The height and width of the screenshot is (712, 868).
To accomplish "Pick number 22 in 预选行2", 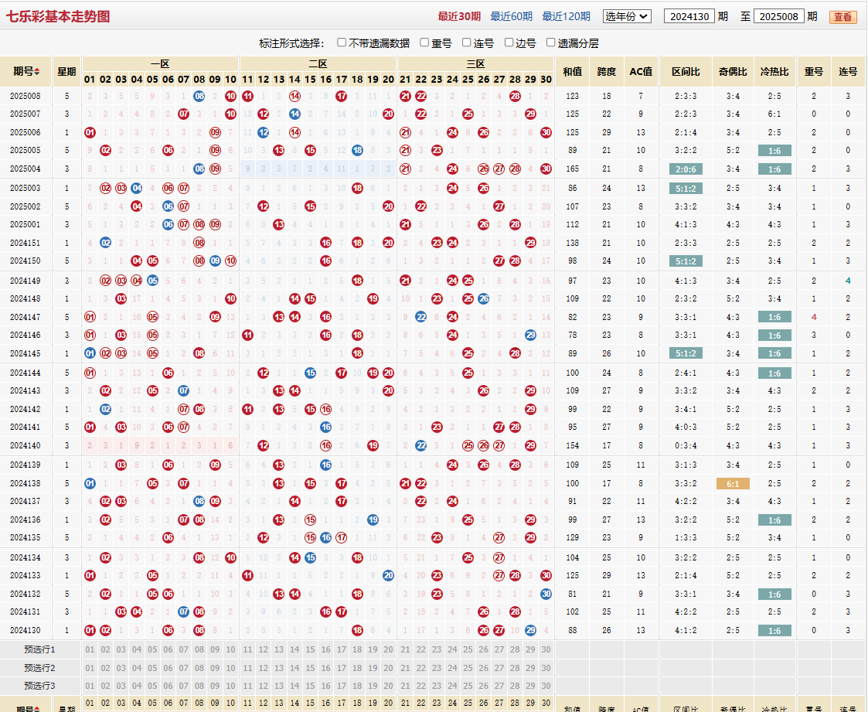I will [x=421, y=668].
